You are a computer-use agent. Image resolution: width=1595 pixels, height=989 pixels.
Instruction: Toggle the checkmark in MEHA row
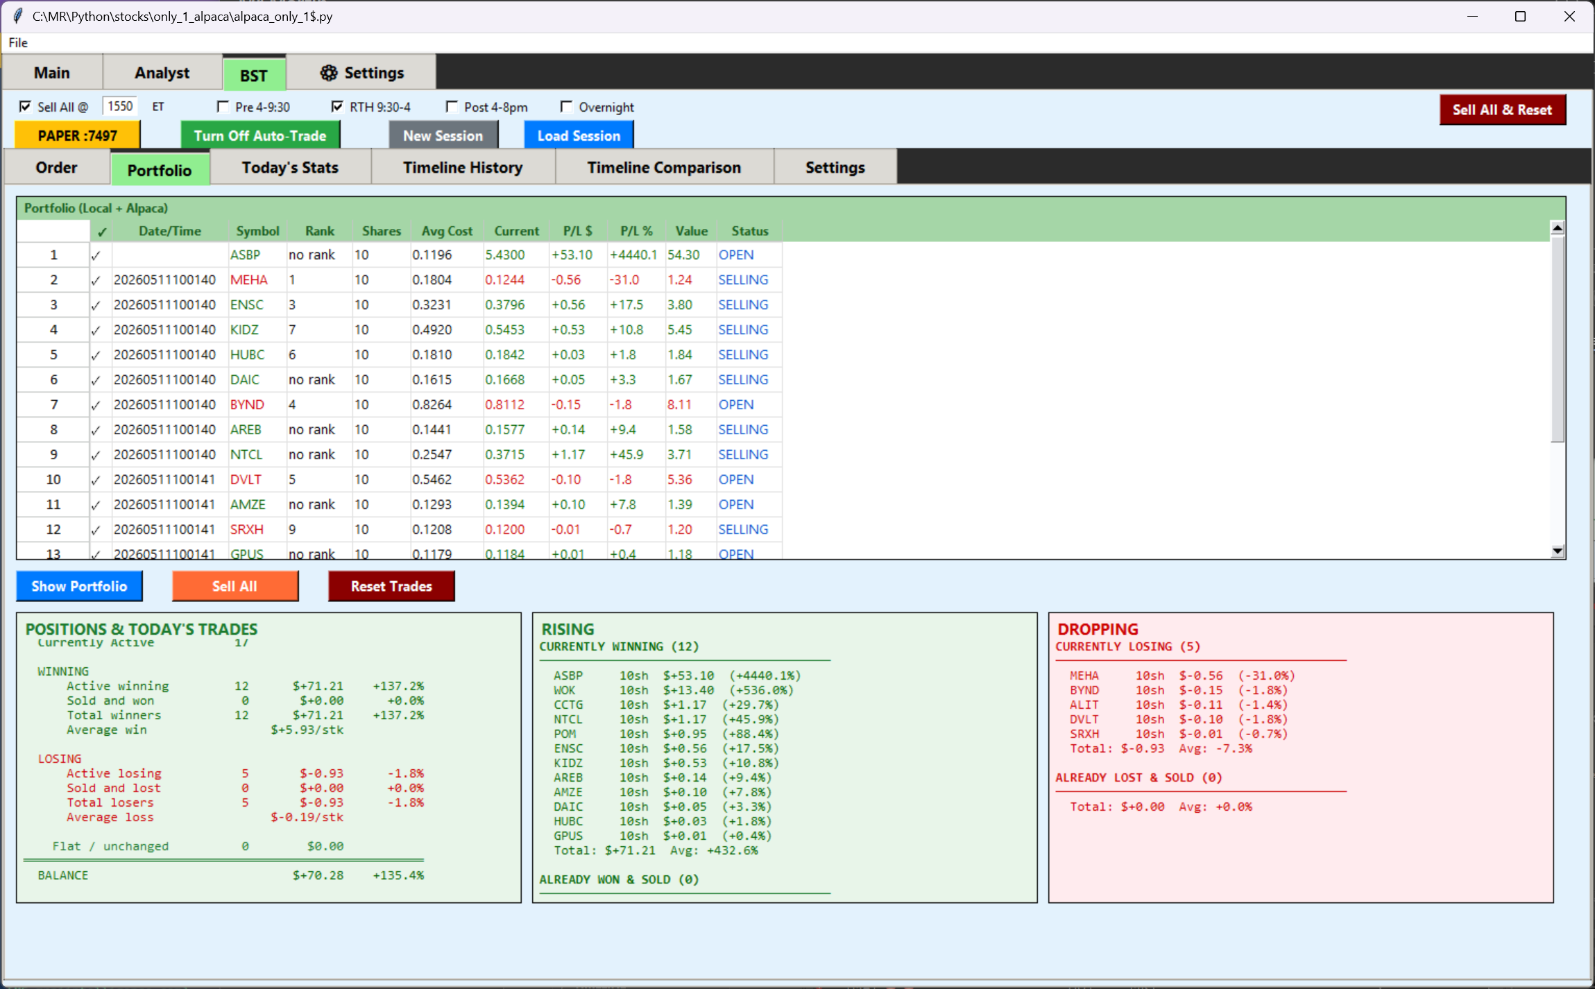tap(96, 280)
